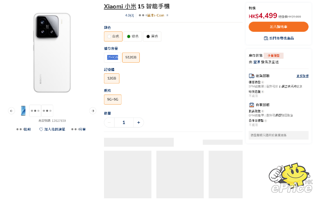Click the info icon beside in-store pickup

click(263, 111)
